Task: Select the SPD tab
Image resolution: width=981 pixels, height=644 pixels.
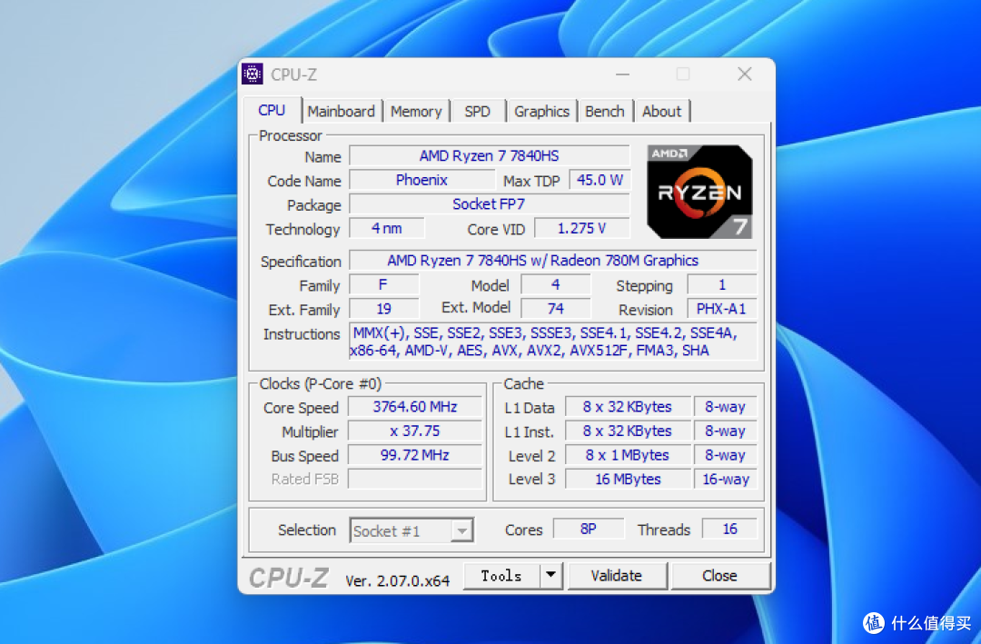Action: pyautogui.click(x=478, y=112)
